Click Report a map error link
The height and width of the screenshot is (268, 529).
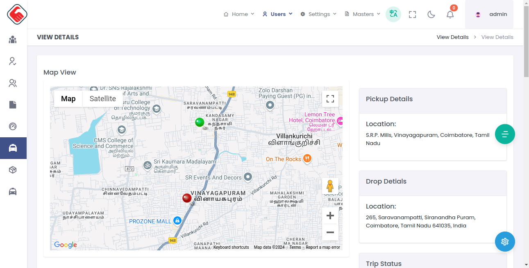(323, 248)
